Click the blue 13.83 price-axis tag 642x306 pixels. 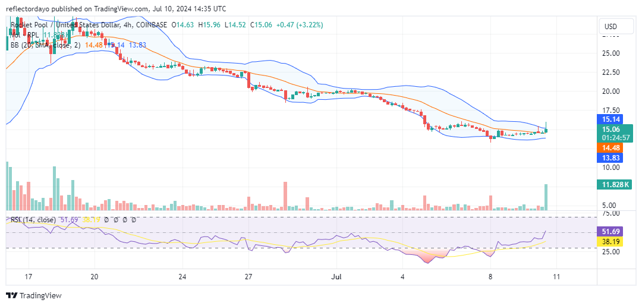(x=610, y=157)
